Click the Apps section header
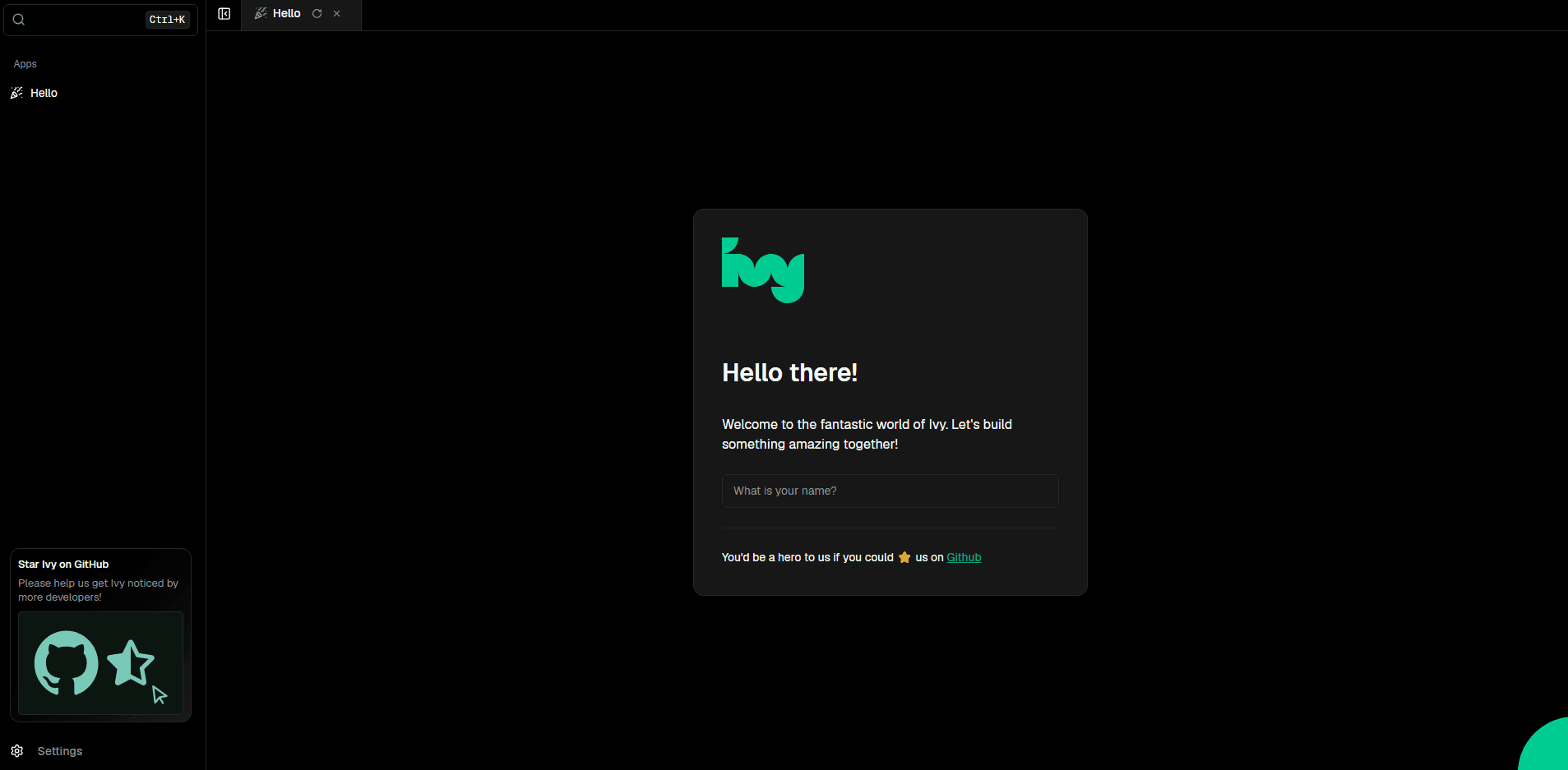The width and height of the screenshot is (1568, 770). pos(25,64)
